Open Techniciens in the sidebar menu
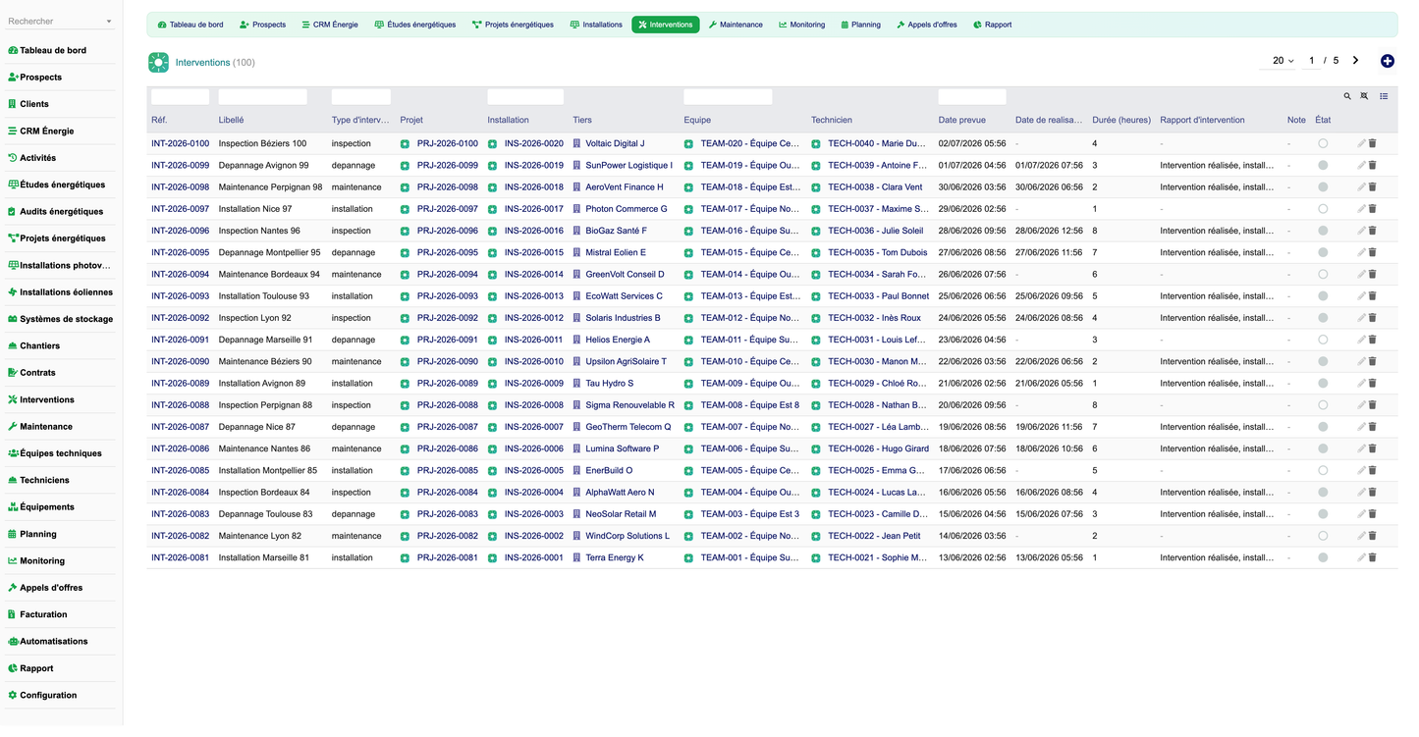1419x737 pixels. click(44, 481)
